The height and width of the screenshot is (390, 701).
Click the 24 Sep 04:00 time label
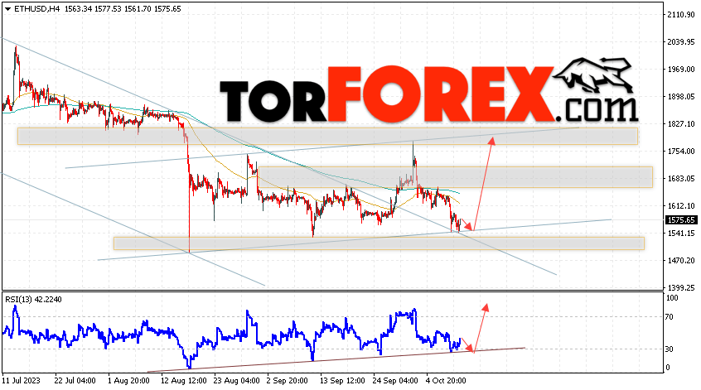pyautogui.click(x=395, y=381)
